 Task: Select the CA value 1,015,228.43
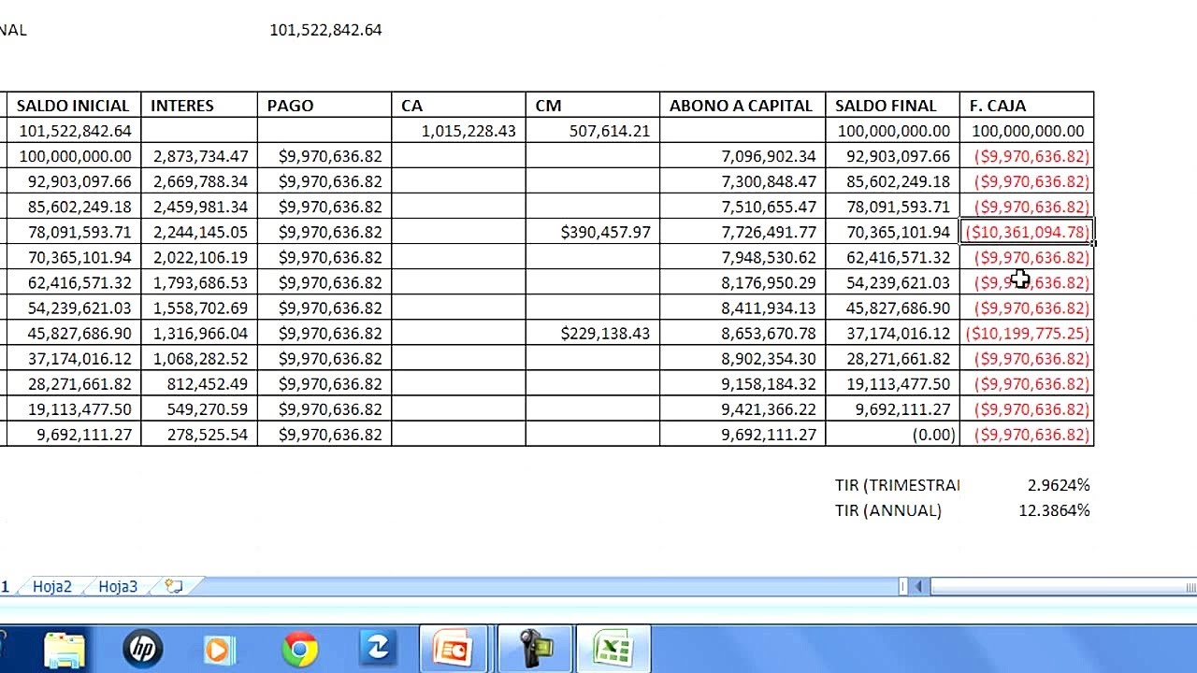[458, 131]
